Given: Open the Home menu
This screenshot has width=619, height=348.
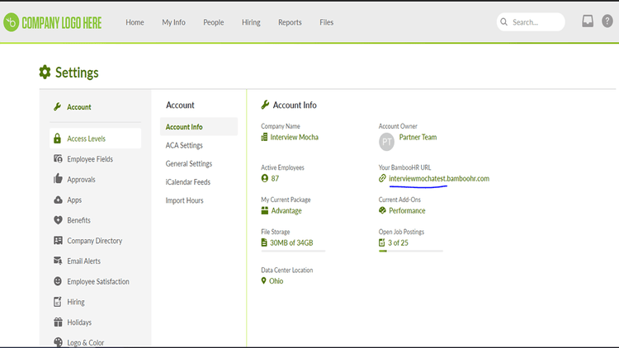Looking at the screenshot, I should tap(135, 22).
